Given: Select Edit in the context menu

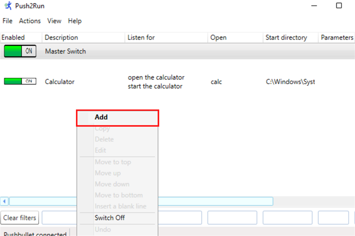Looking at the screenshot, I should (x=118, y=150).
